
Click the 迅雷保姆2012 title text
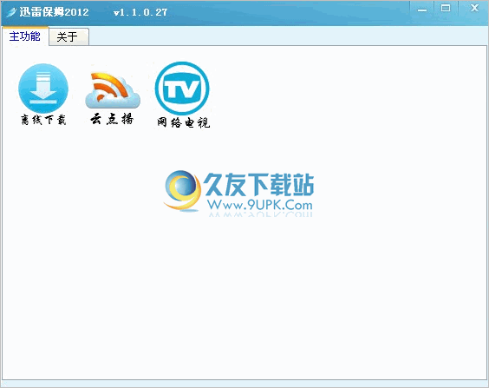(54, 12)
